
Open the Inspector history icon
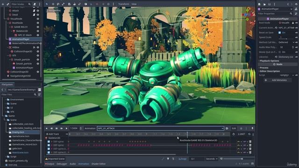pyautogui.click(x=296, y=4)
